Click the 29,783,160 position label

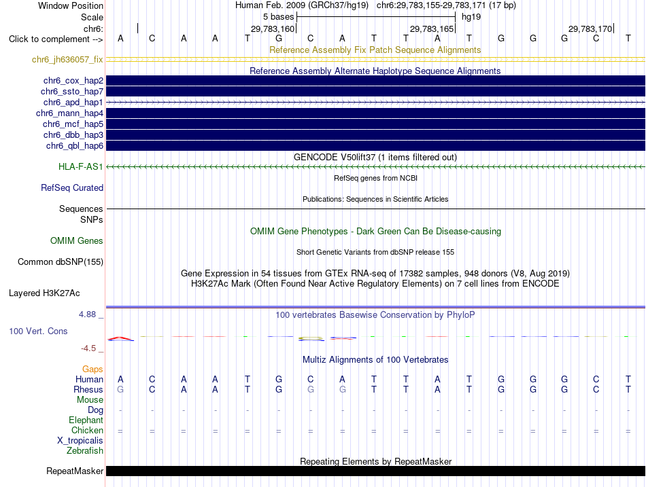(x=273, y=29)
